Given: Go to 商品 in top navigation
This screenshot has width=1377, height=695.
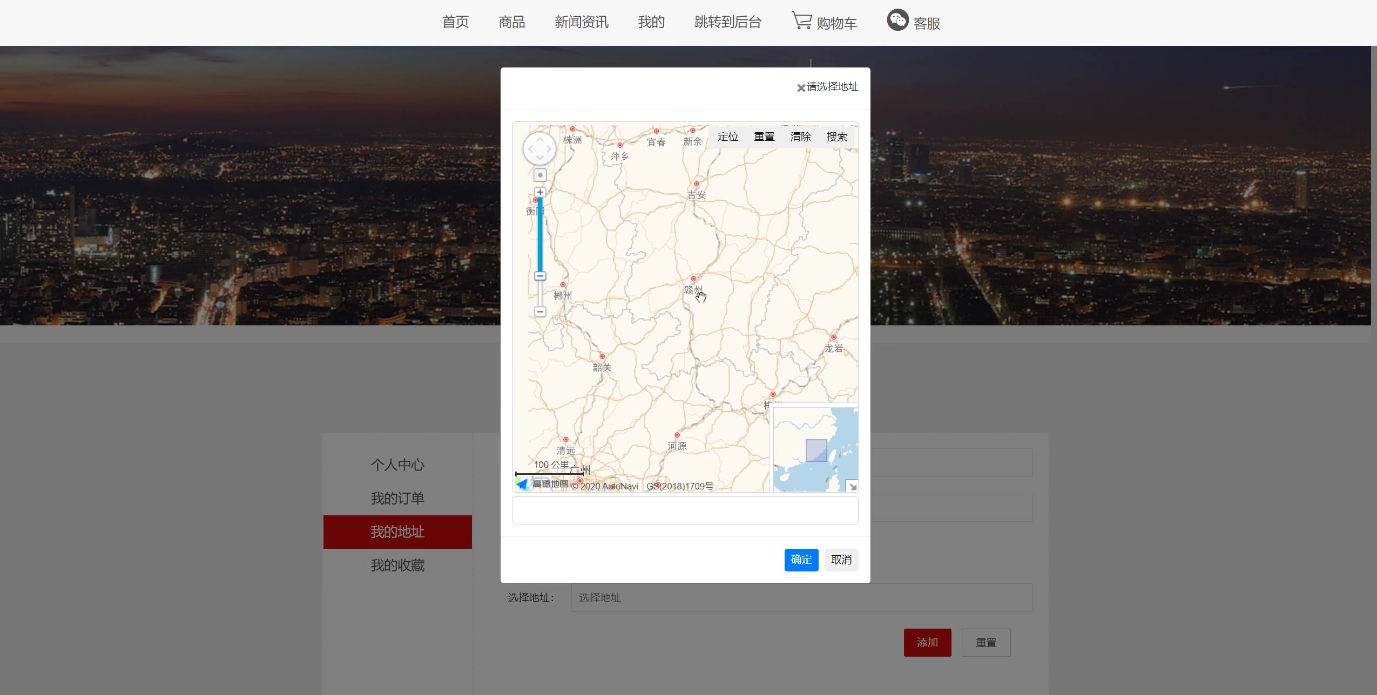Looking at the screenshot, I should 511,22.
